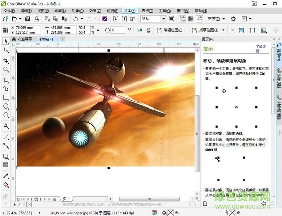The image size is (282, 216).
Task: Expand the application launcher dropdown arrow
Action: (x=250, y=19)
